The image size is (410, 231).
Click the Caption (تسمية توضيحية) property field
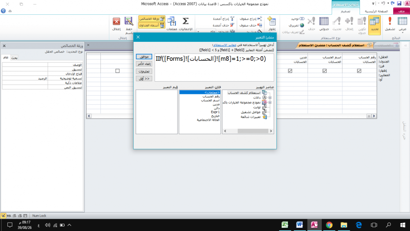pos(25,78)
